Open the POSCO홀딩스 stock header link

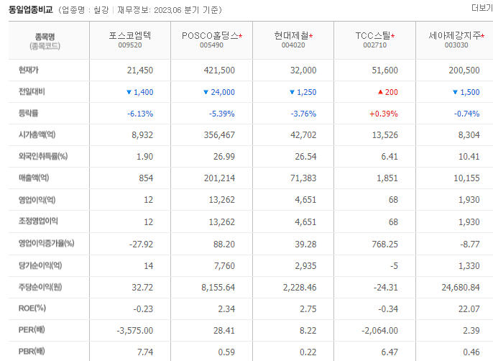pyautogui.click(x=210, y=35)
